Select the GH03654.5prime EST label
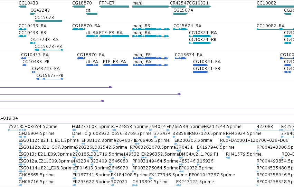 pyautogui.click(x=39, y=127)
